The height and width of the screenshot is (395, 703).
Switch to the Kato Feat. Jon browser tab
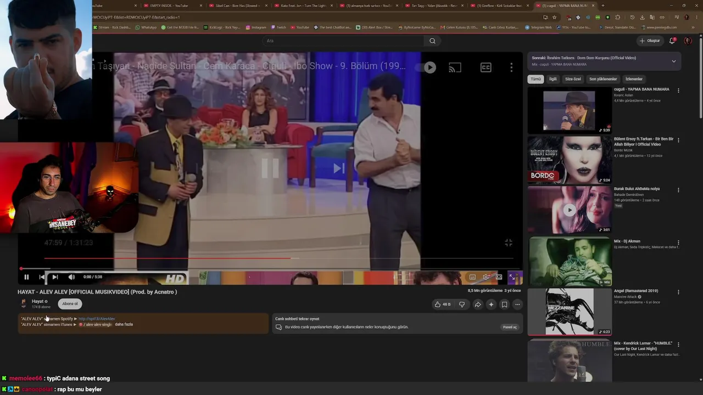click(x=303, y=5)
